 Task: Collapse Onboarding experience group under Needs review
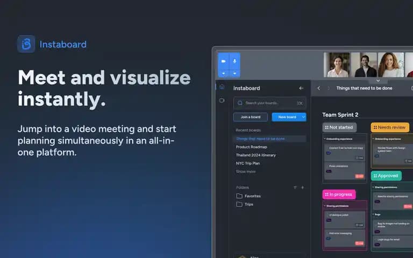coord(373,139)
